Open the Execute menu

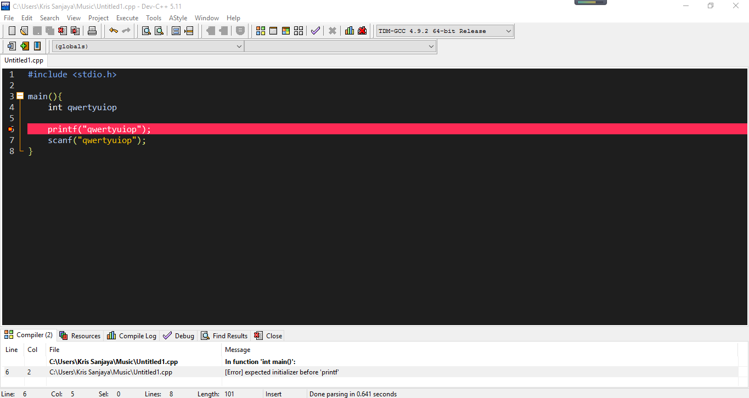pos(127,18)
